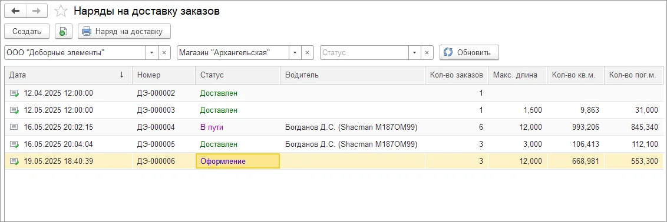Click driver Богданов Д.С. in row ДЭ-000004
The height and width of the screenshot is (222, 667).
[x=351, y=127]
